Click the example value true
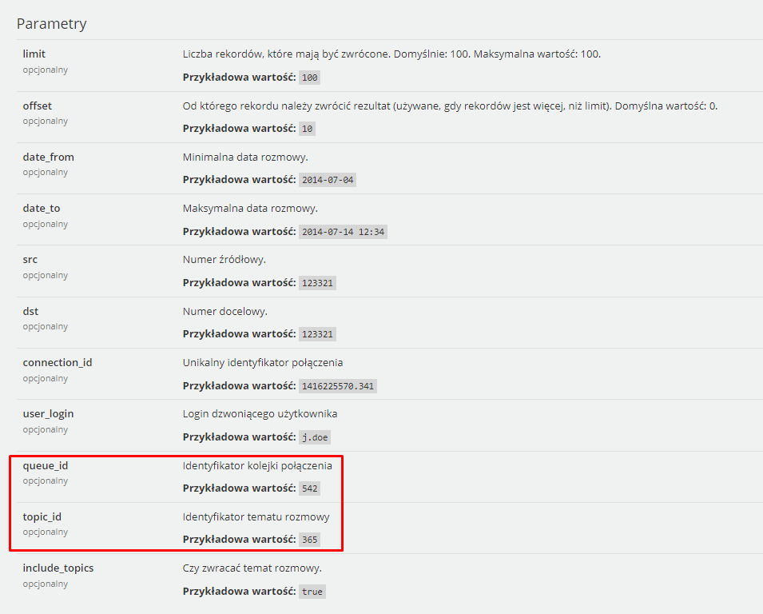This screenshot has height=614, width=763. point(312,592)
